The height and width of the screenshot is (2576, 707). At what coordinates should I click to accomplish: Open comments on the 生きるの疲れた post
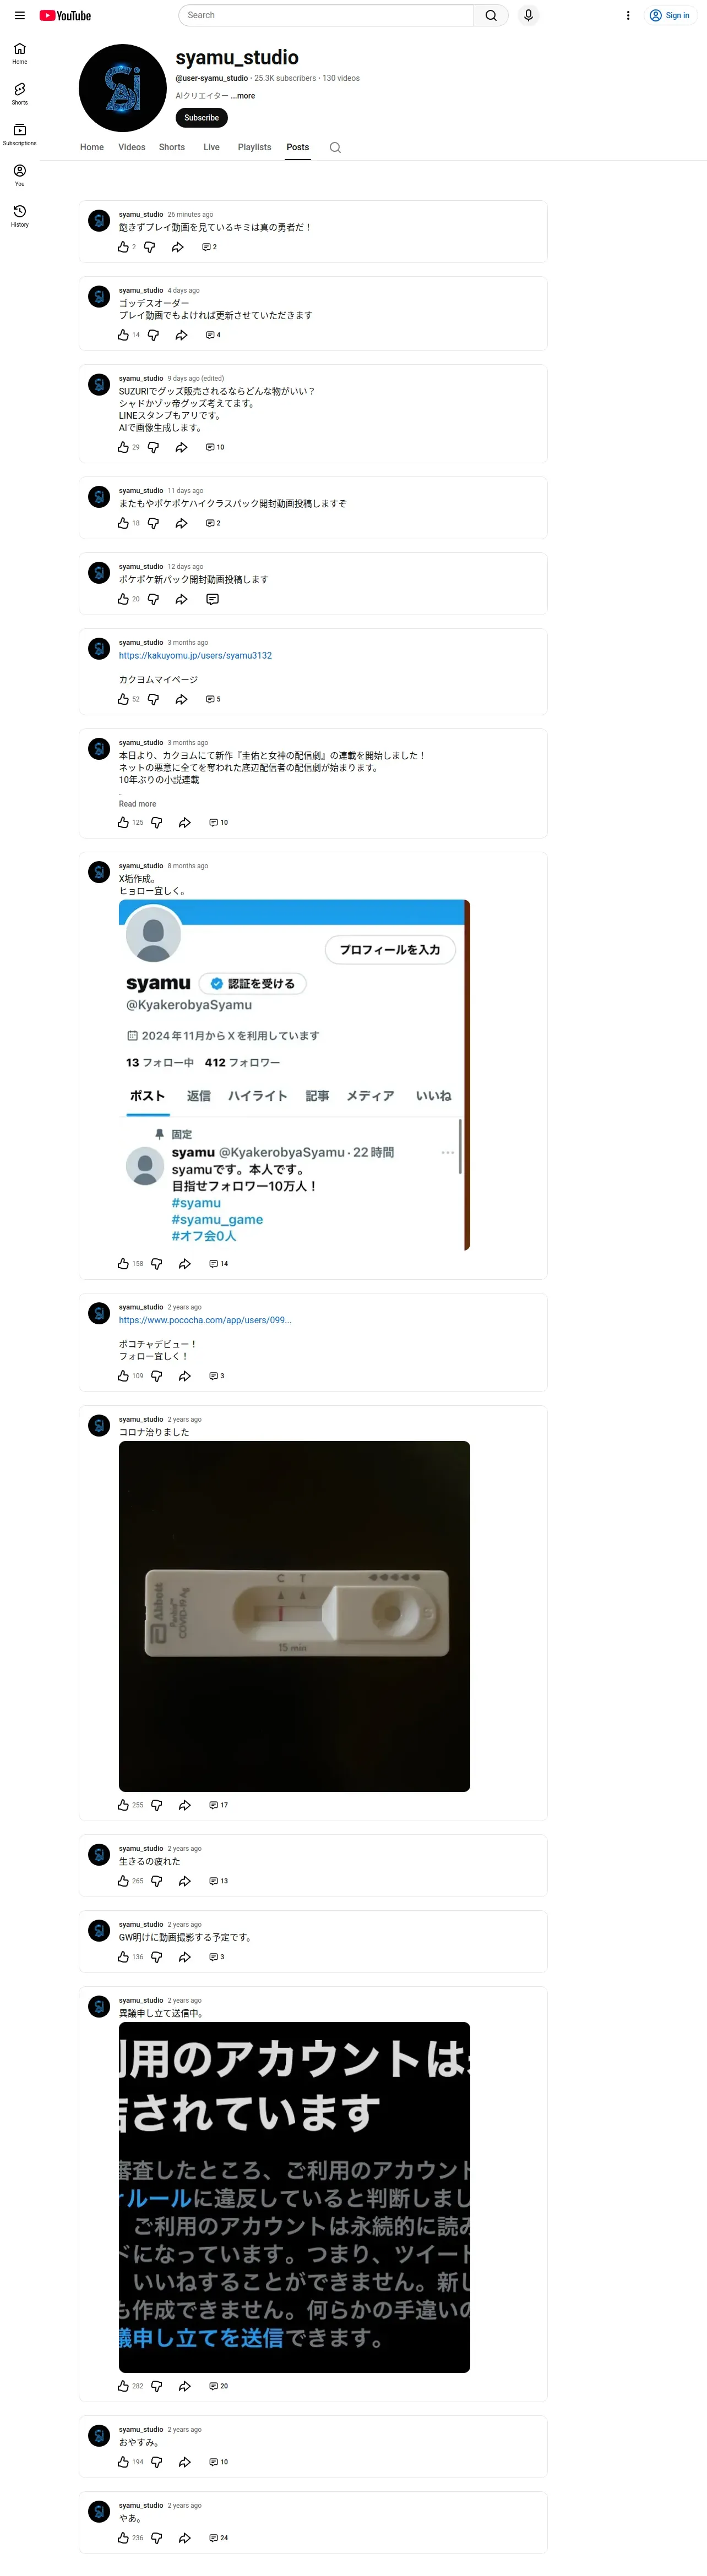tap(218, 1881)
